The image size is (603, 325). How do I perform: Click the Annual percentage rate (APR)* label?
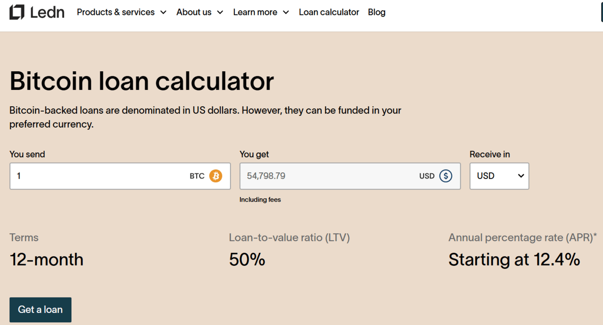(x=523, y=237)
